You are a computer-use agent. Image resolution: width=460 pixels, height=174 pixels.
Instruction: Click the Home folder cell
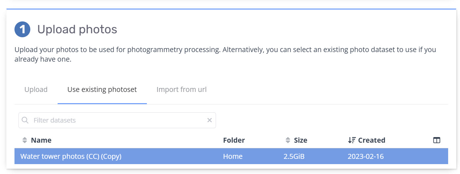[233, 157]
